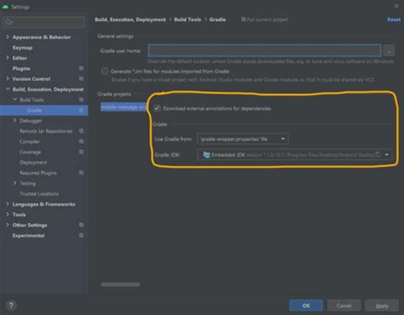
Task: Collapse Build, Execution, Deployment section
Action: [x=7, y=89]
